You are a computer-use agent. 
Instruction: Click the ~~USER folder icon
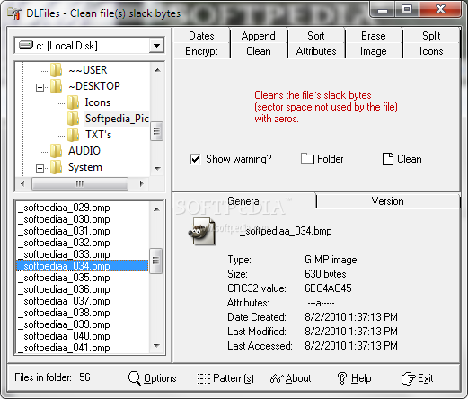pyautogui.click(x=56, y=70)
